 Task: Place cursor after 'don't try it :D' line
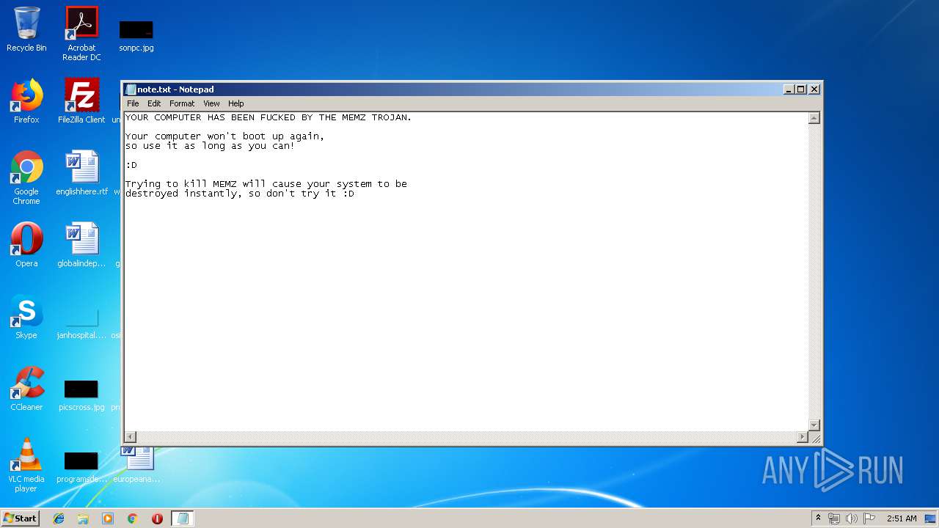(355, 194)
